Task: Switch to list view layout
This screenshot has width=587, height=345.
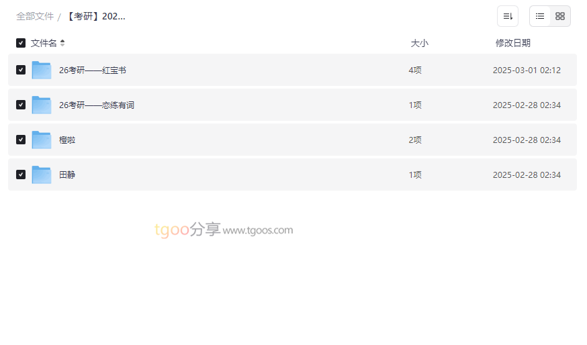Action: (540, 16)
